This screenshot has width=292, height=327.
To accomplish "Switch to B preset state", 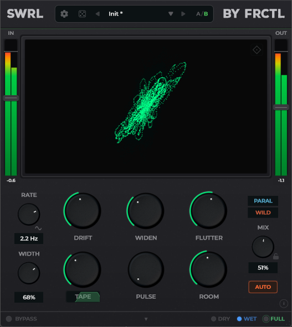I will 206,14.
